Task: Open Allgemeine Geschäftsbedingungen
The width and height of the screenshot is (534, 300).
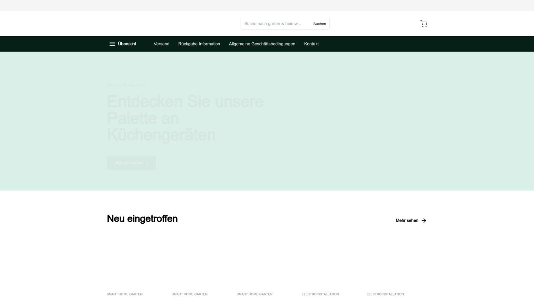Action: [262, 44]
